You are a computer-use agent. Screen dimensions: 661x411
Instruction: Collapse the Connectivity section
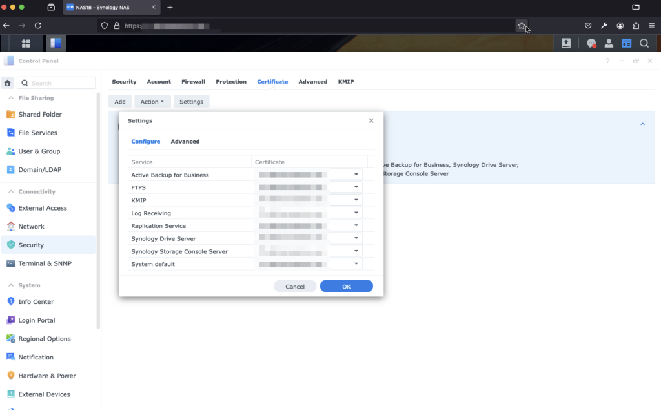click(11, 192)
